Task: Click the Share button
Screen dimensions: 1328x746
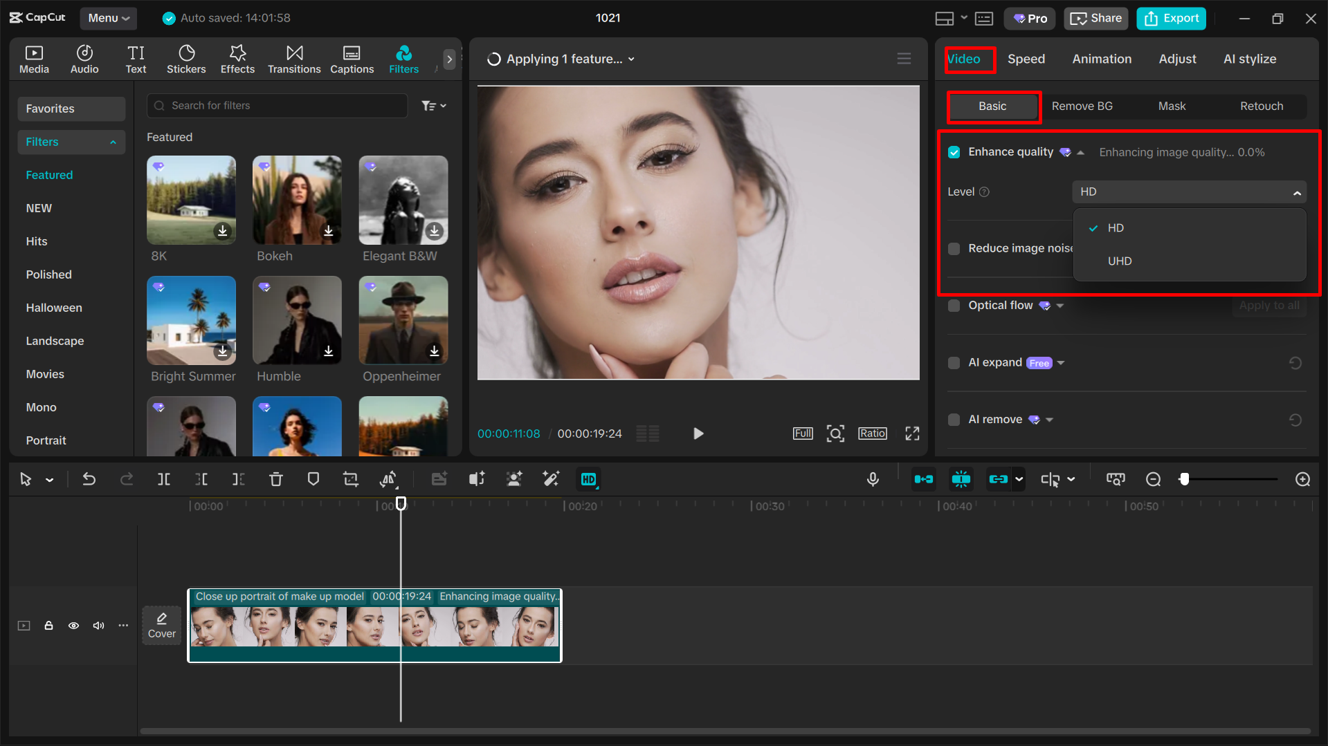Action: pos(1095,18)
